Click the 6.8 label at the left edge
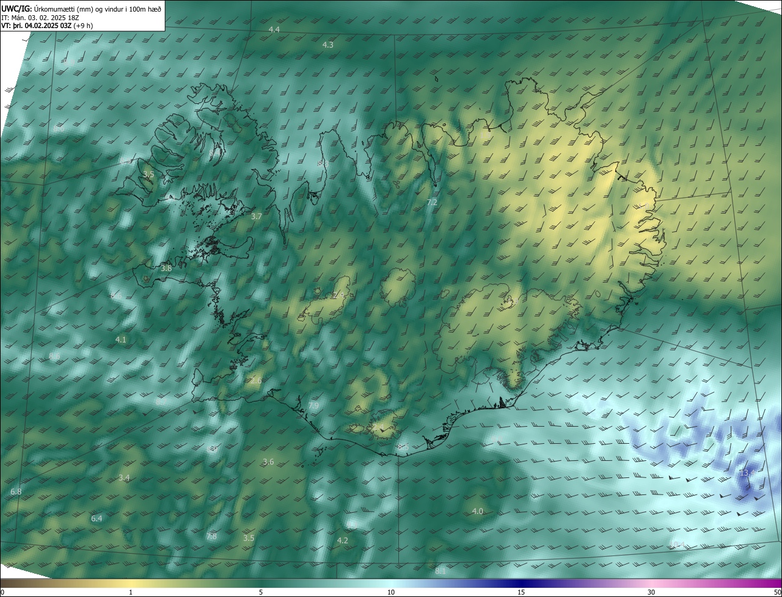Screen dimensions: 782x597 click(16, 492)
